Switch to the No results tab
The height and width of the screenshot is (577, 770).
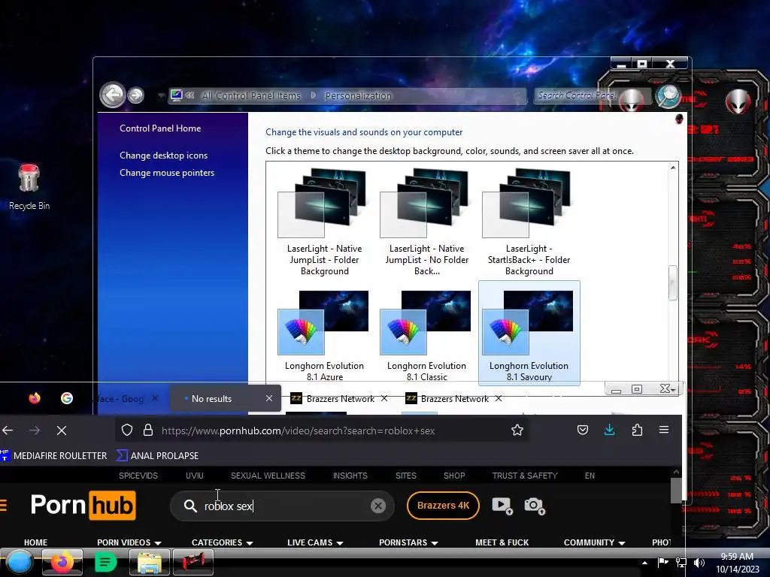click(x=211, y=399)
